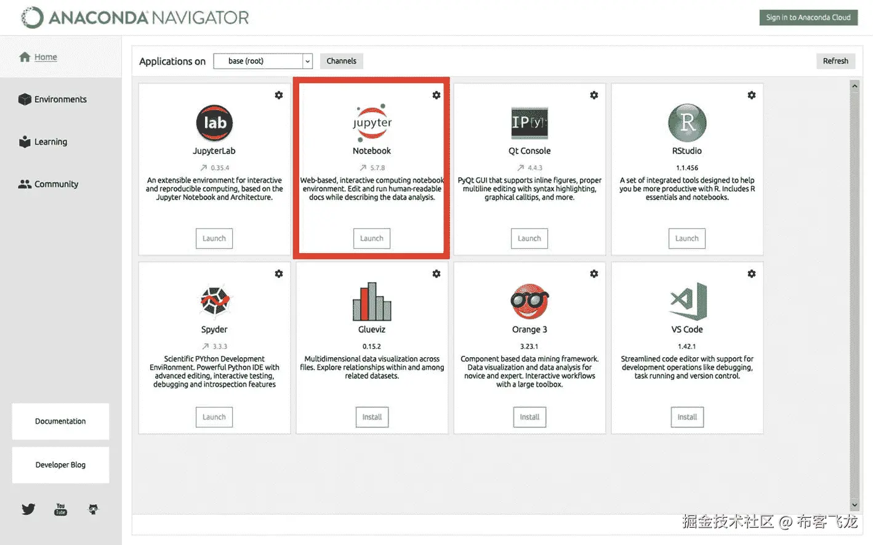Click VS Code version 1.42.1 text
Screen dimensions: 873x545
687,346
